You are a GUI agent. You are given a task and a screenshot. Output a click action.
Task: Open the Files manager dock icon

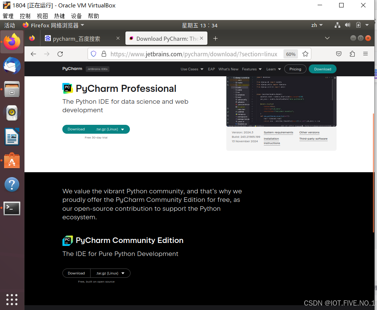click(x=12, y=89)
